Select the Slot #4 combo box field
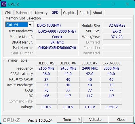 click(19, 25)
